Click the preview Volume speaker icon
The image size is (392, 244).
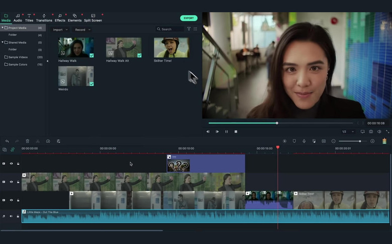pos(379,131)
